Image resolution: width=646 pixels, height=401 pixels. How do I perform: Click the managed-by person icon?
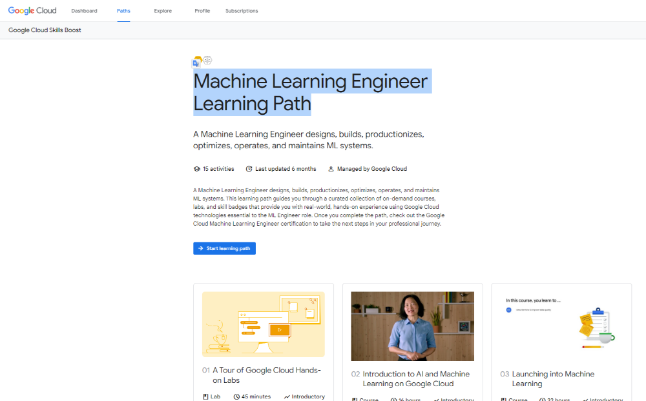331,169
